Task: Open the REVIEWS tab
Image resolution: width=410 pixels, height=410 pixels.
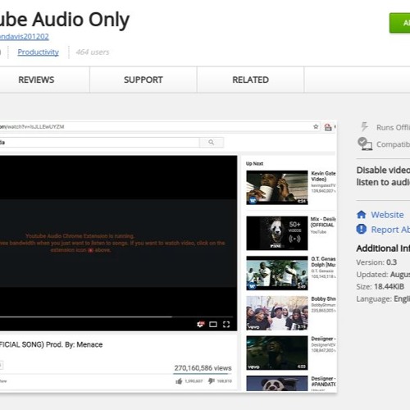Action: tap(36, 80)
